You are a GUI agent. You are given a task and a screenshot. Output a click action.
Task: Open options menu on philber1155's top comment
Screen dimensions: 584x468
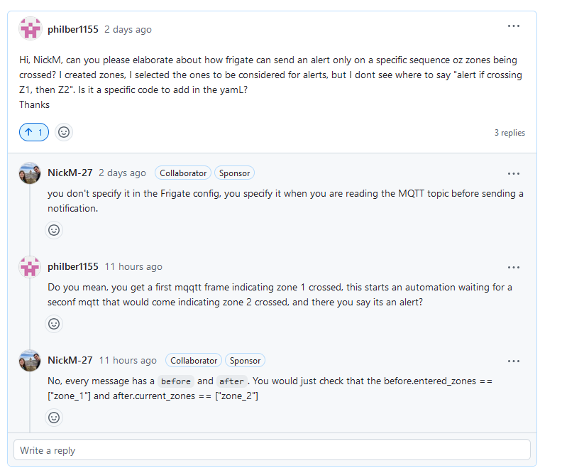pyautogui.click(x=513, y=26)
